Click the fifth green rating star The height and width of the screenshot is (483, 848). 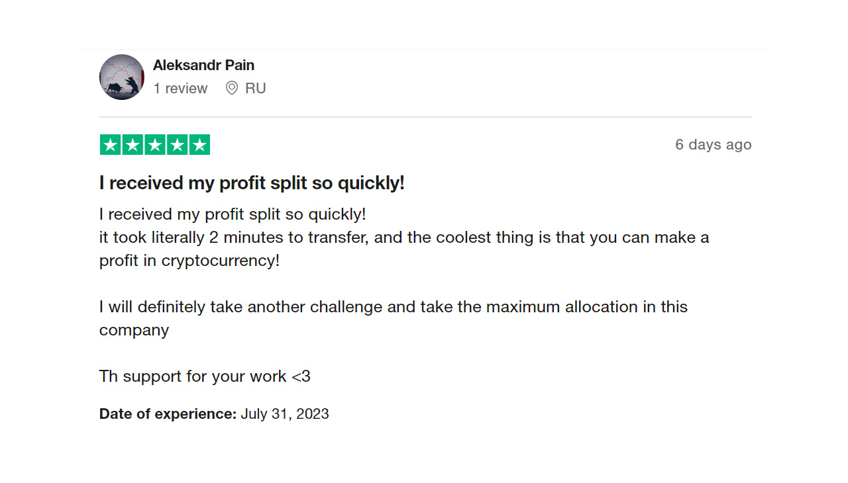click(200, 144)
